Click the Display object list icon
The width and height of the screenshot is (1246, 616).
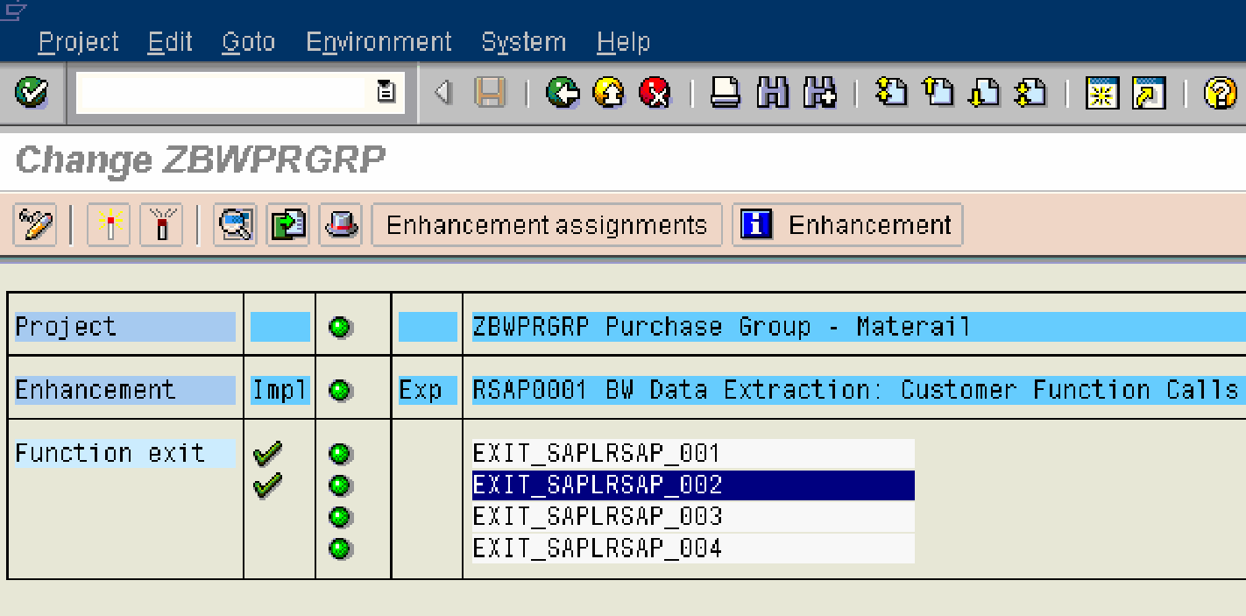[235, 225]
